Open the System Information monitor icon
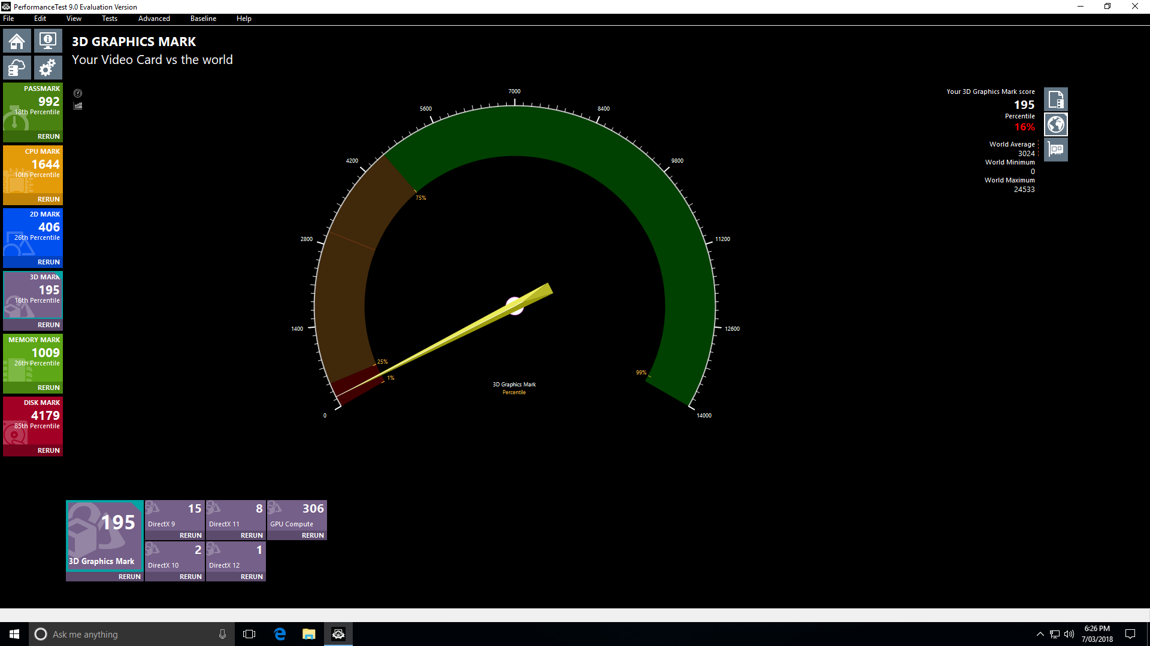The image size is (1150, 646). point(48,41)
